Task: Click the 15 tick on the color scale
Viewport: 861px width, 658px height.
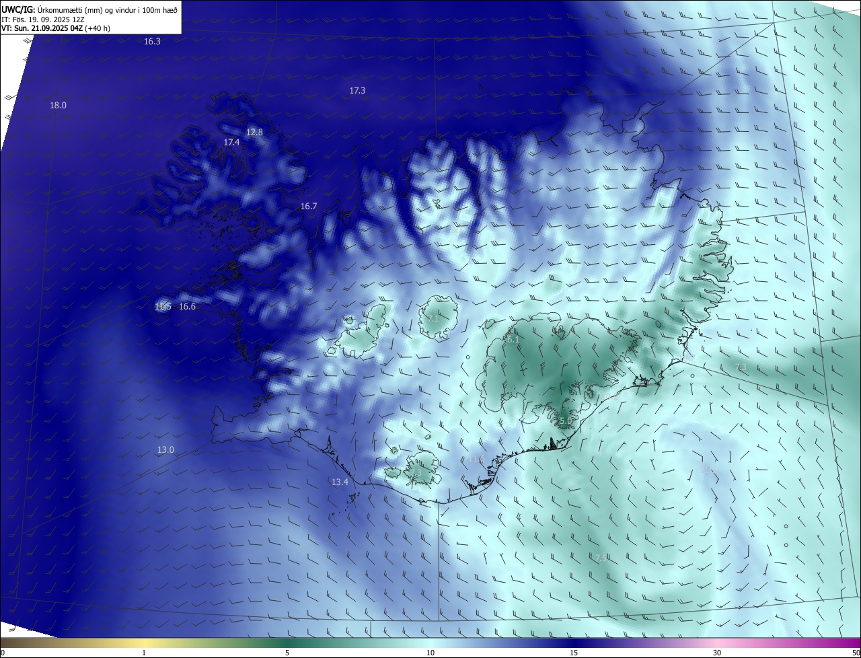Action: [x=574, y=653]
